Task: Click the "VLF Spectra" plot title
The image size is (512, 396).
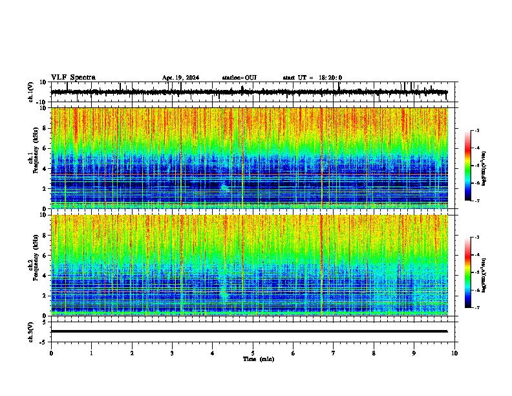Action: [73, 77]
